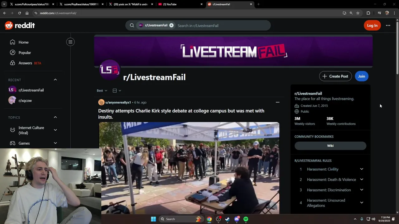
Task: Open u/anyonereallyx1 profile
Action: 118,102
